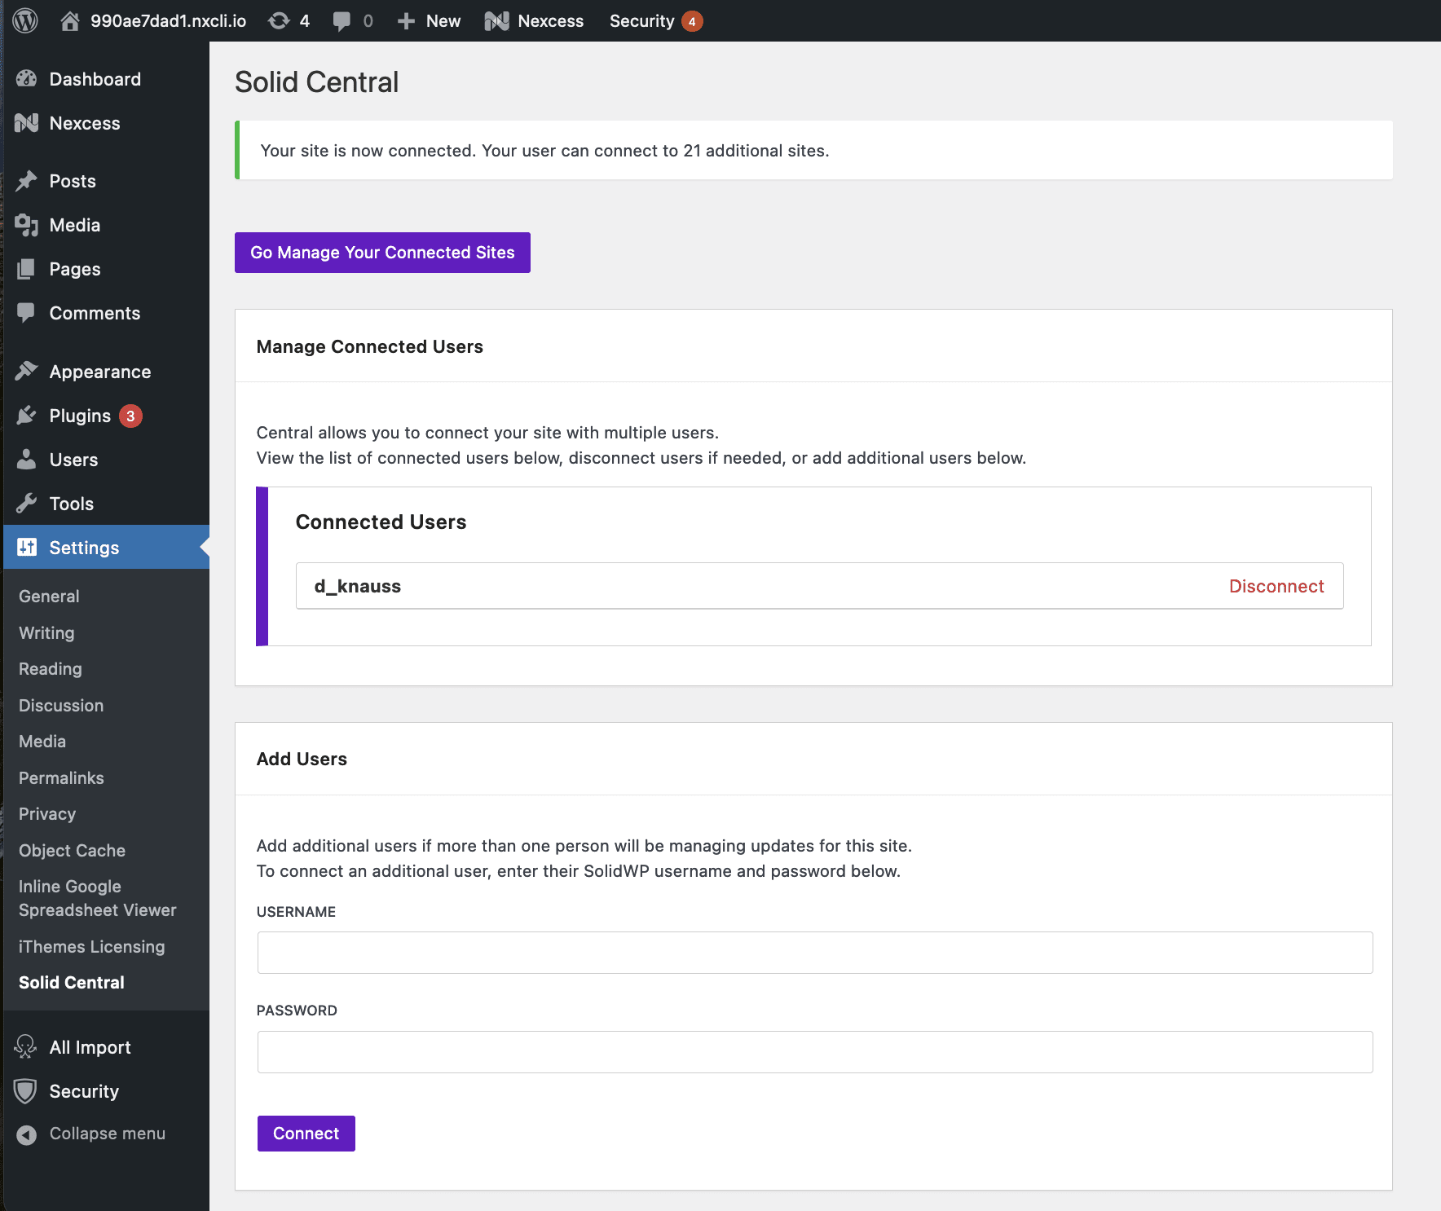
Task: Open Writing settings
Action: [46, 632]
